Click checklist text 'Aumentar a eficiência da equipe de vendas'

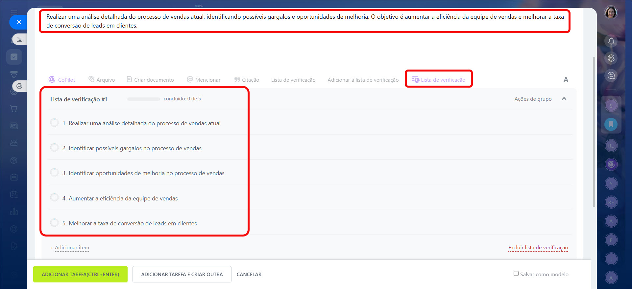tap(123, 198)
